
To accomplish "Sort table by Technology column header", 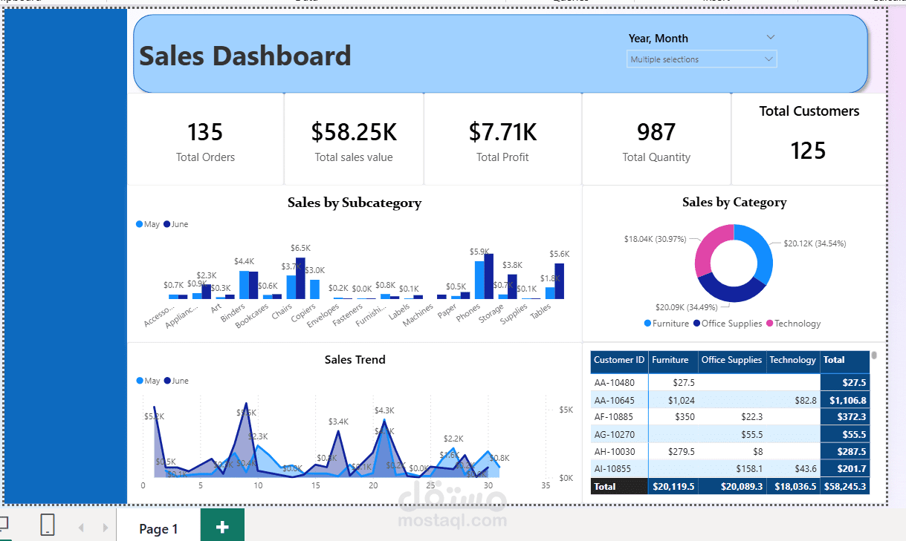I will [x=792, y=360].
